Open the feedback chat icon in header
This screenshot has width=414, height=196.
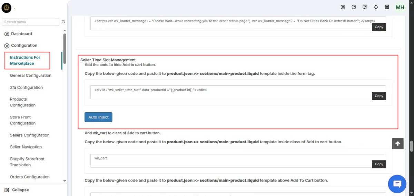pos(365,7)
